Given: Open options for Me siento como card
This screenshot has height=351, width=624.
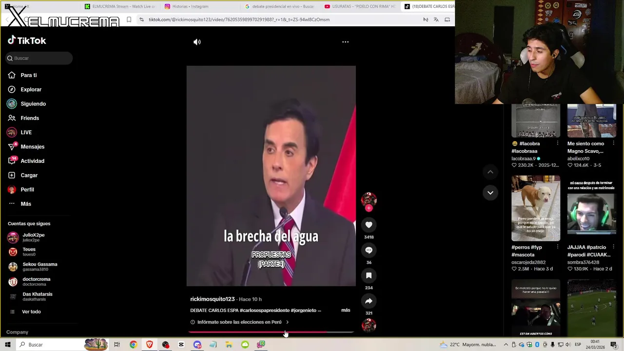Looking at the screenshot, I should 613,143.
